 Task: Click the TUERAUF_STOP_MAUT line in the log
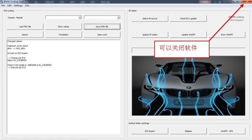coord(18,46)
